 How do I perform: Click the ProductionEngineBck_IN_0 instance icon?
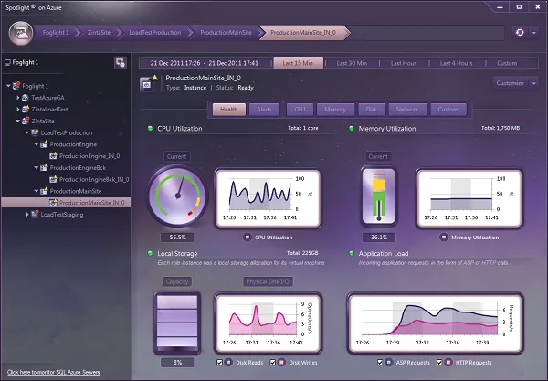point(53,179)
